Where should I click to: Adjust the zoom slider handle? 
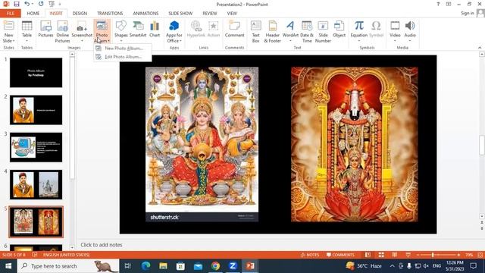[433, 255]
